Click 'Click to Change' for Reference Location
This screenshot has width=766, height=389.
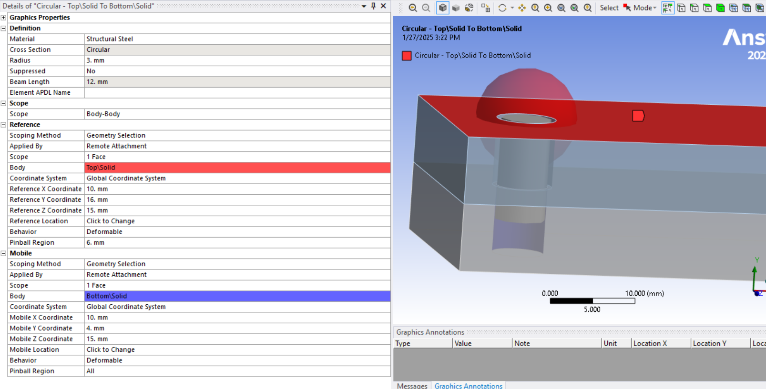pyautogui.click(x=111, y=221)
